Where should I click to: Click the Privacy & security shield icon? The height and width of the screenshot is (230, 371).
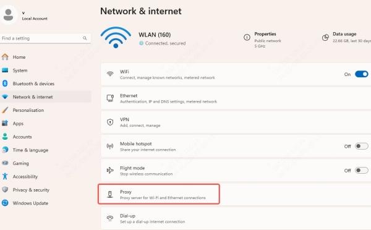point(5,190)
